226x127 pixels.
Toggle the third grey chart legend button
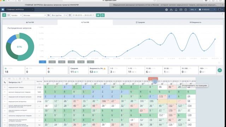point(62,62)
